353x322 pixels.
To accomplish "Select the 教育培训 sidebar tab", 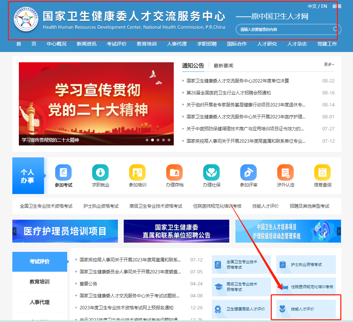I will [40, 282].
